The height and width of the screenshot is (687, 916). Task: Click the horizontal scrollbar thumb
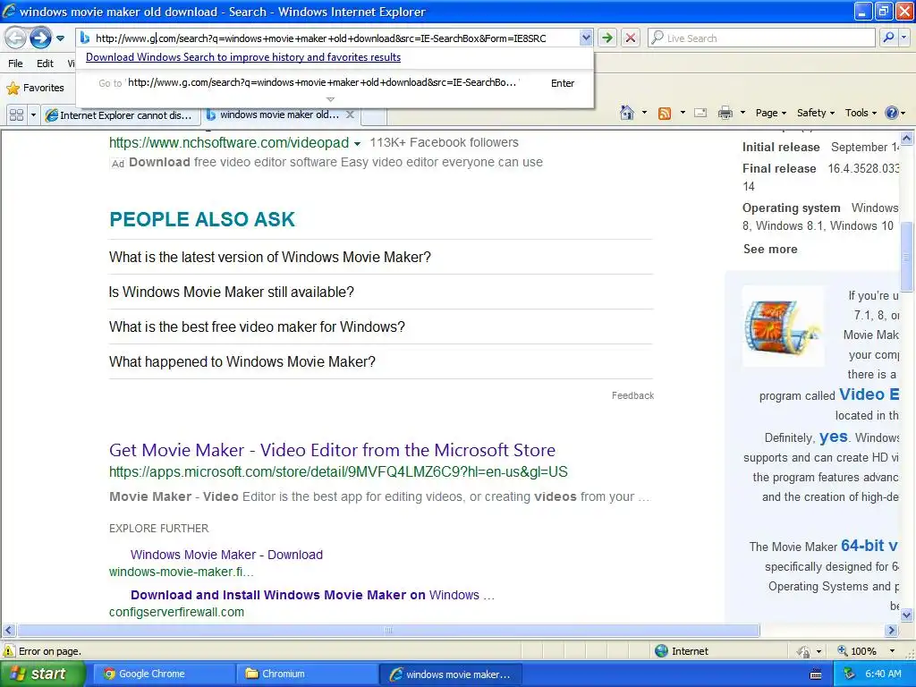pyautogui.click(x=388, y=631)
